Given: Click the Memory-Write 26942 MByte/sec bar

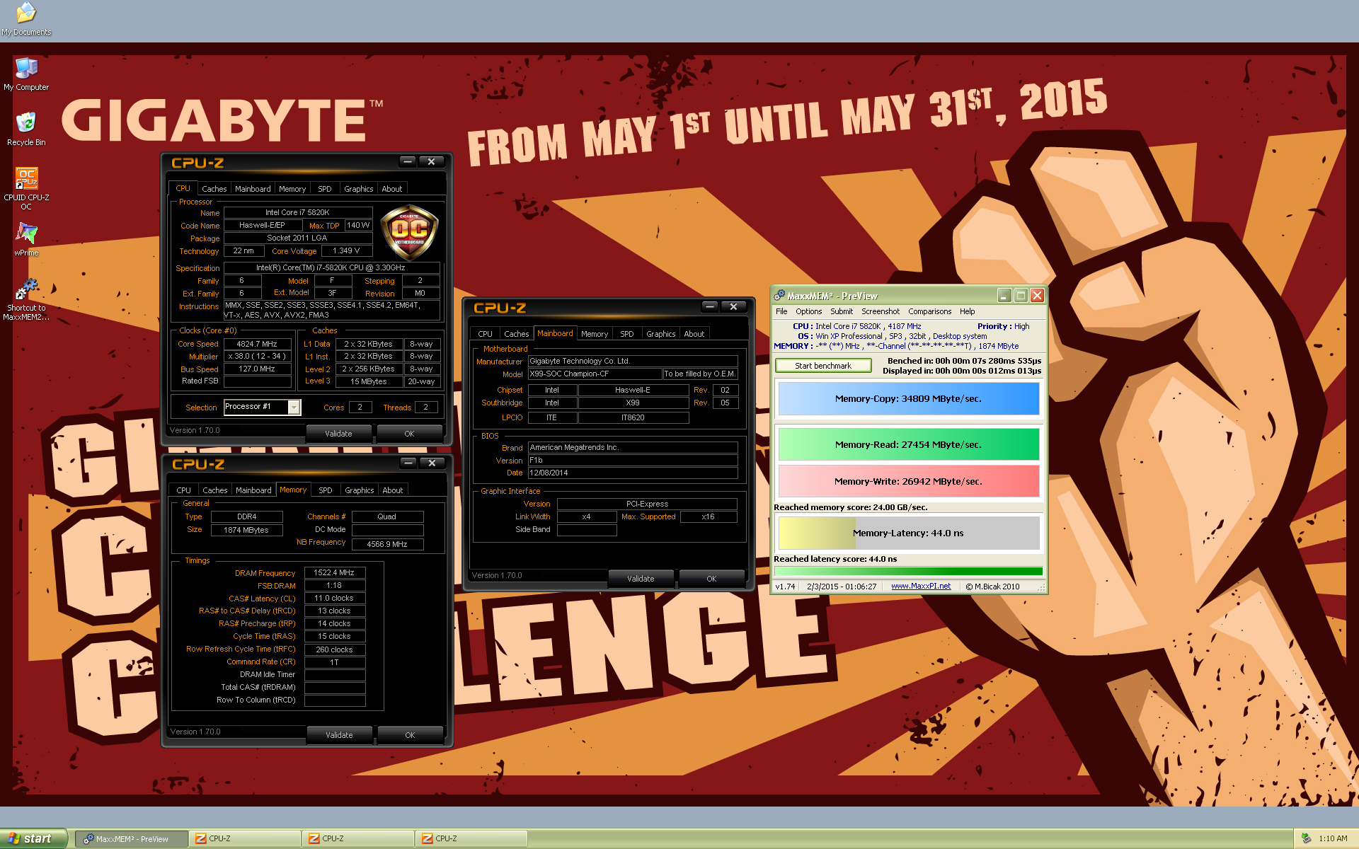Looking at the screenshot, I should click(909, 481).
